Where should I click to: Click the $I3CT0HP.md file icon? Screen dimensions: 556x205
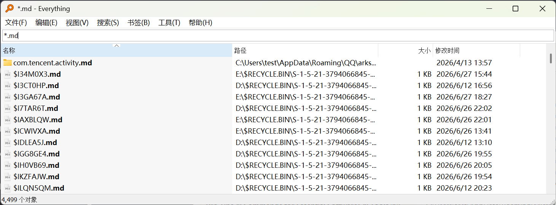tap(8, 85)
